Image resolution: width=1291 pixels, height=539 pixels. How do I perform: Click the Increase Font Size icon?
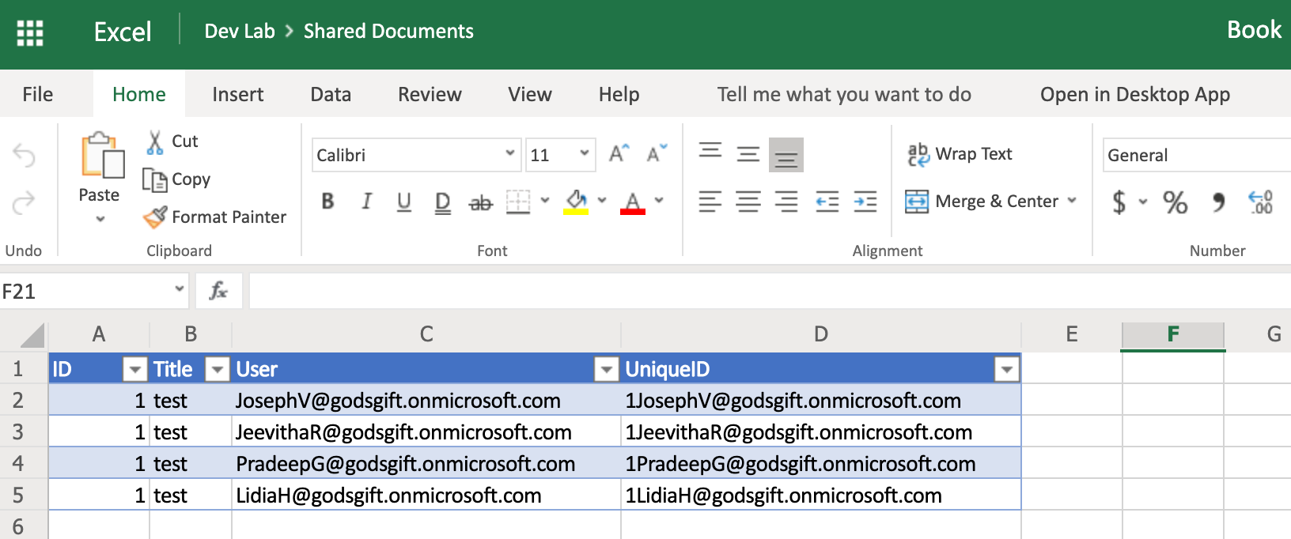(x=619, y=153)
